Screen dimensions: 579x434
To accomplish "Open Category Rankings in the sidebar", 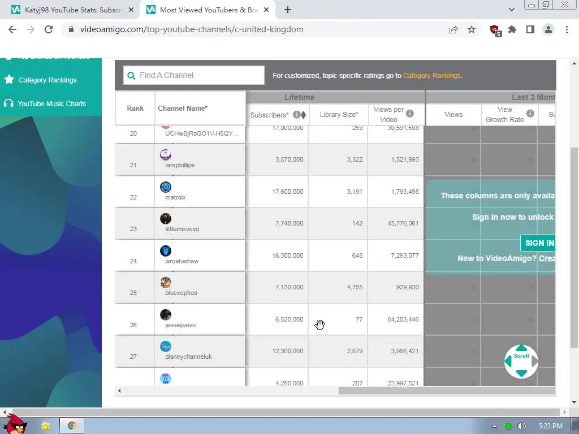I will (x=47, y=80).
